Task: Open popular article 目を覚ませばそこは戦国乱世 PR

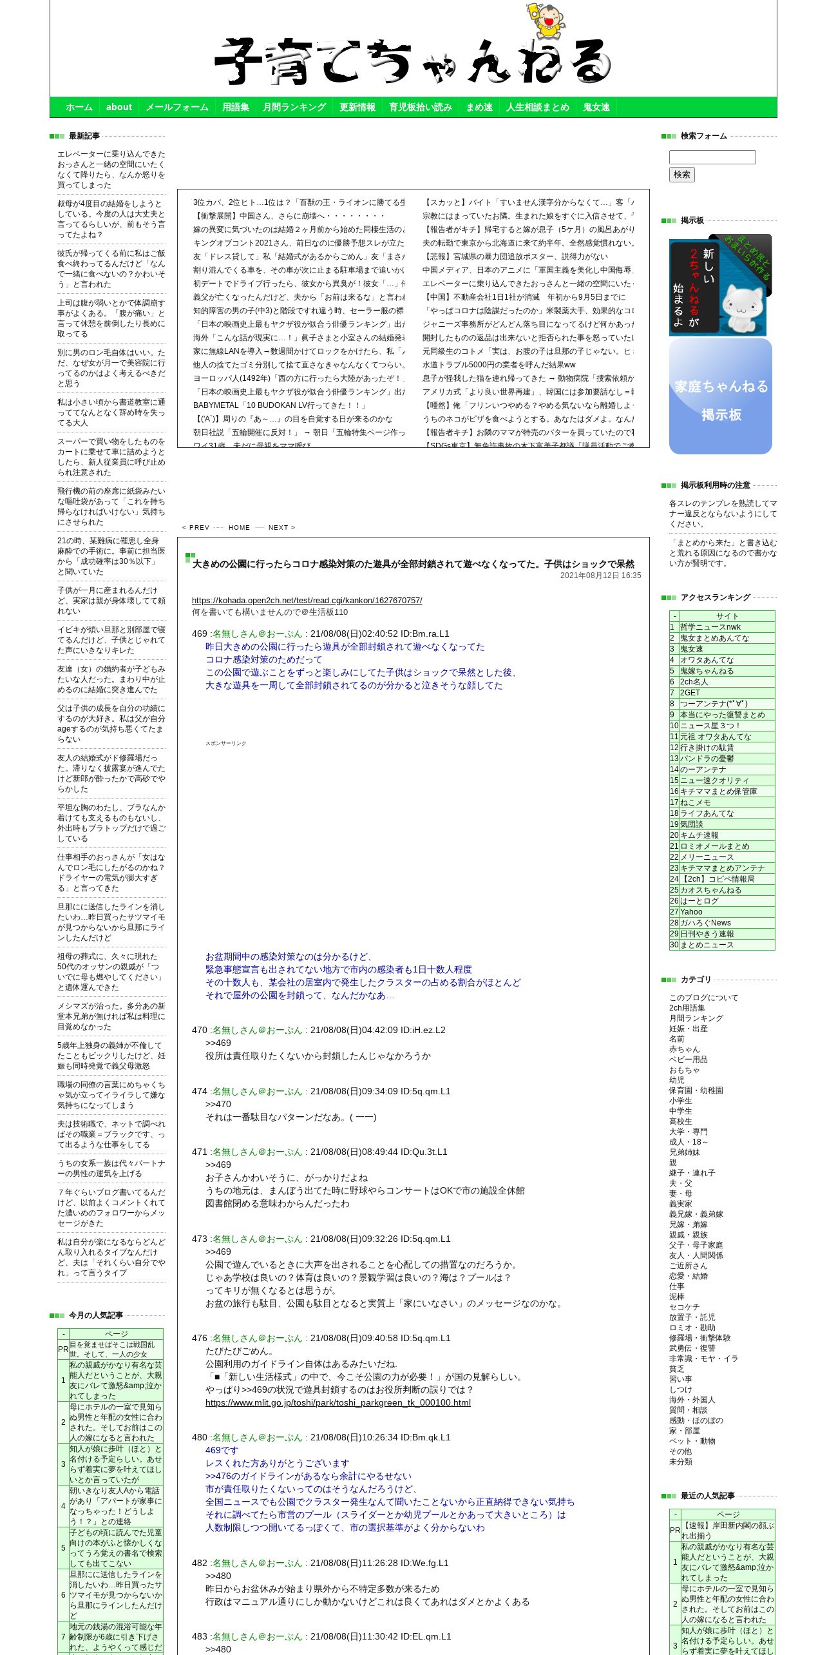Action: (116, 1350)
